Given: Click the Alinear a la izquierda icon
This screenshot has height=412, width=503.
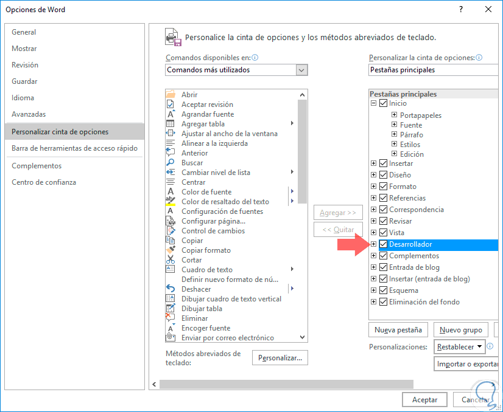Looking at the screenshot, I should pyautogui.click(x=171, y=143).
